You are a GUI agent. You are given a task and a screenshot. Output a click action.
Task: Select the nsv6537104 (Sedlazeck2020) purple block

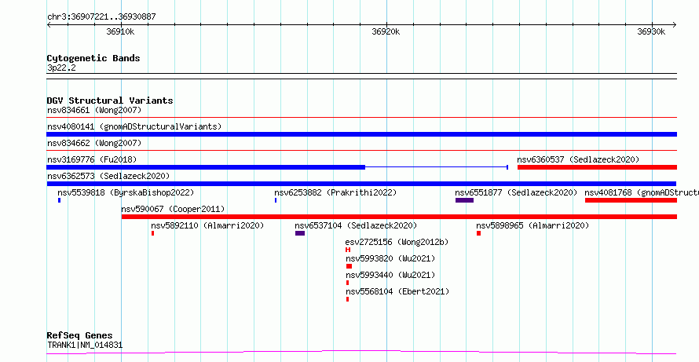300,233
